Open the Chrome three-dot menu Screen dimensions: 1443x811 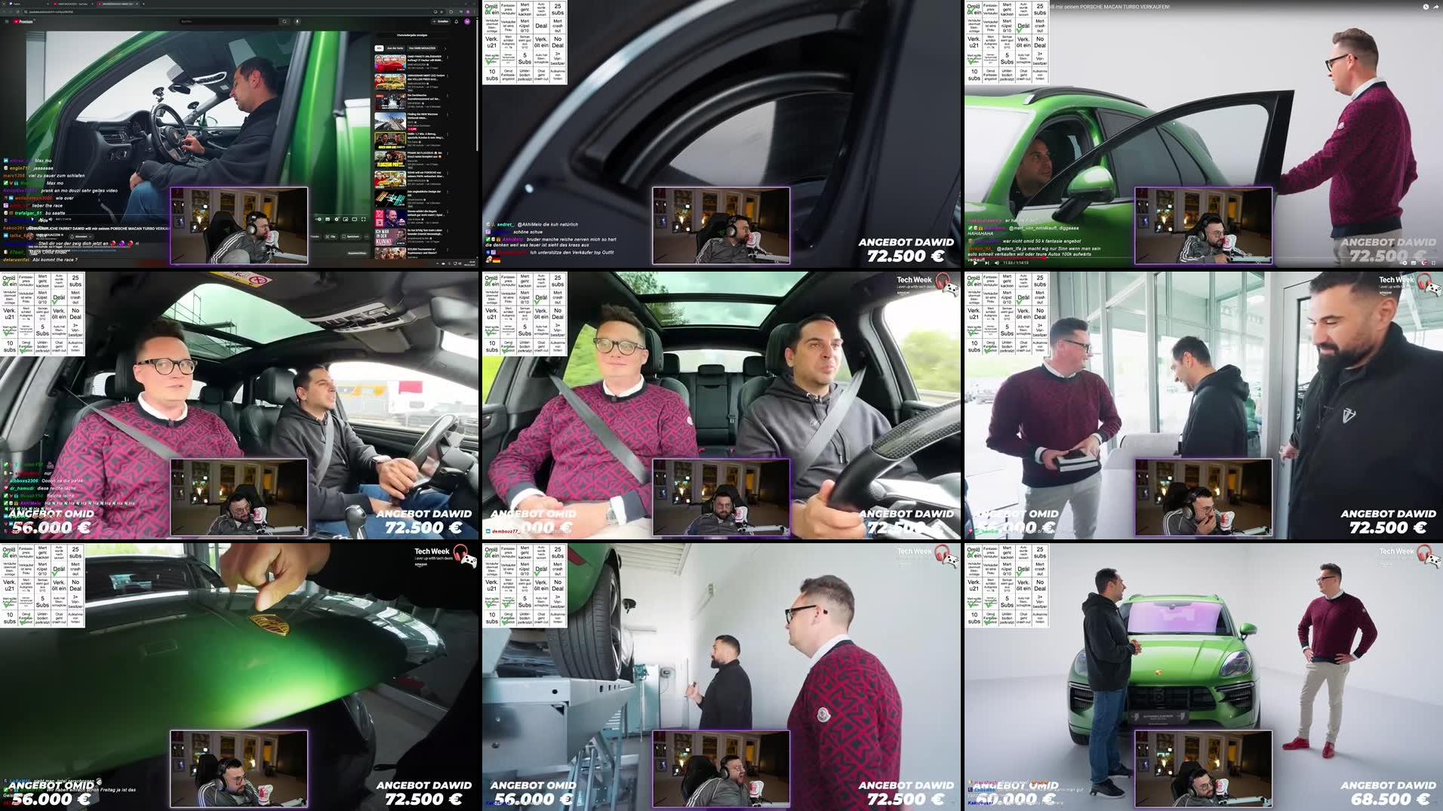pos(475,11)
